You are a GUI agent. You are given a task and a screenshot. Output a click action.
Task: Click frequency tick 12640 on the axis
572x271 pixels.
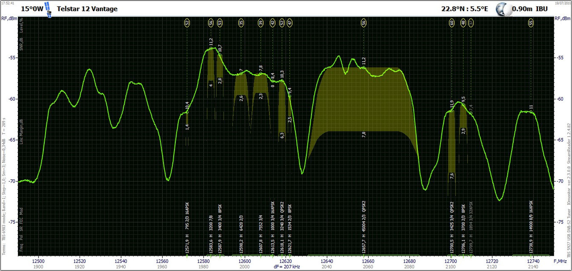(x=327, y=260)
